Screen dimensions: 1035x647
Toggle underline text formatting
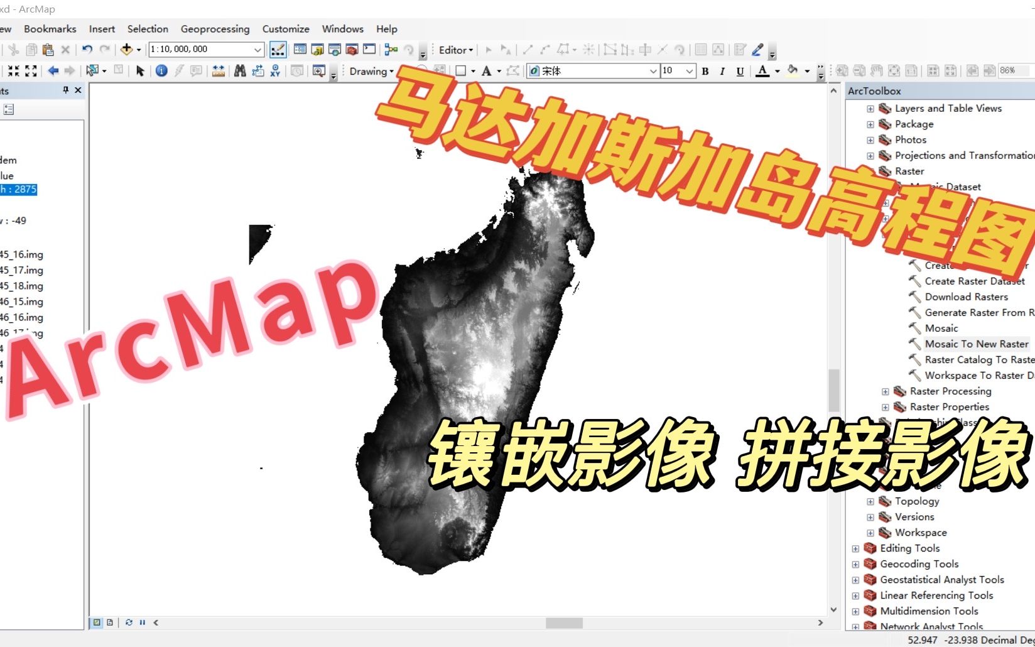pyautogui.click(x=740, y=71)
